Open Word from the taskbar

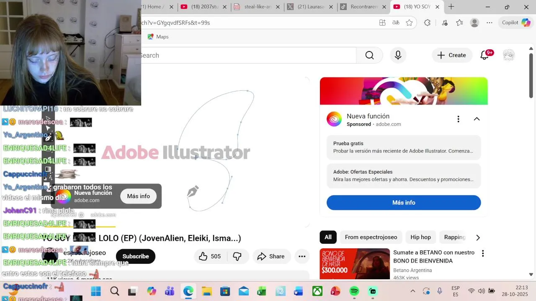pyautogui.click(x=299, y=291)
